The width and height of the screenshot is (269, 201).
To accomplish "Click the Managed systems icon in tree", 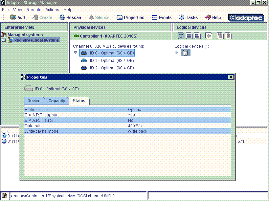I will (x=4, y=35).
